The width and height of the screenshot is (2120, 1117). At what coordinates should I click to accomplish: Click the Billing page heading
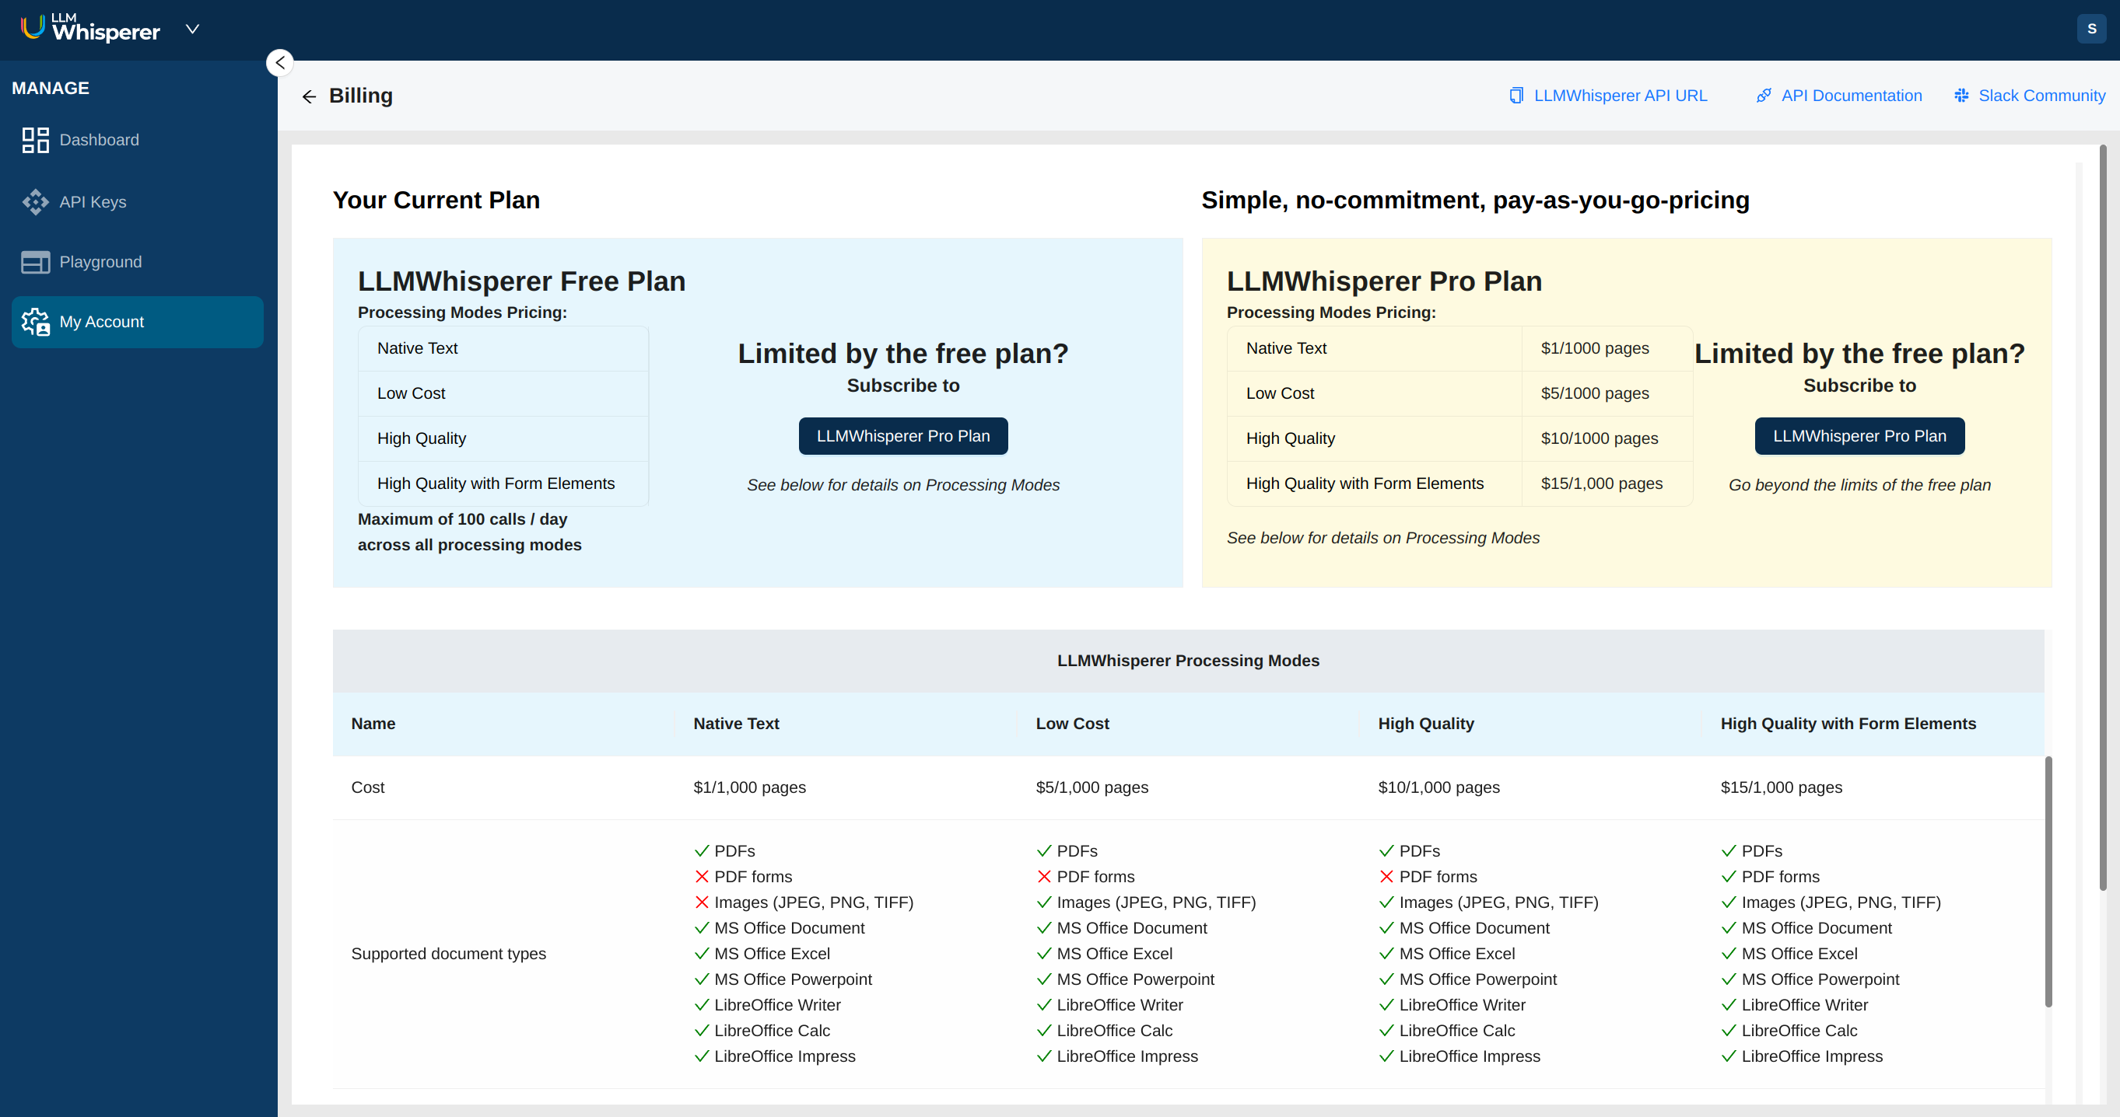[360, 96]
